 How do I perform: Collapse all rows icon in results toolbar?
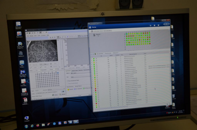[91, 54]
